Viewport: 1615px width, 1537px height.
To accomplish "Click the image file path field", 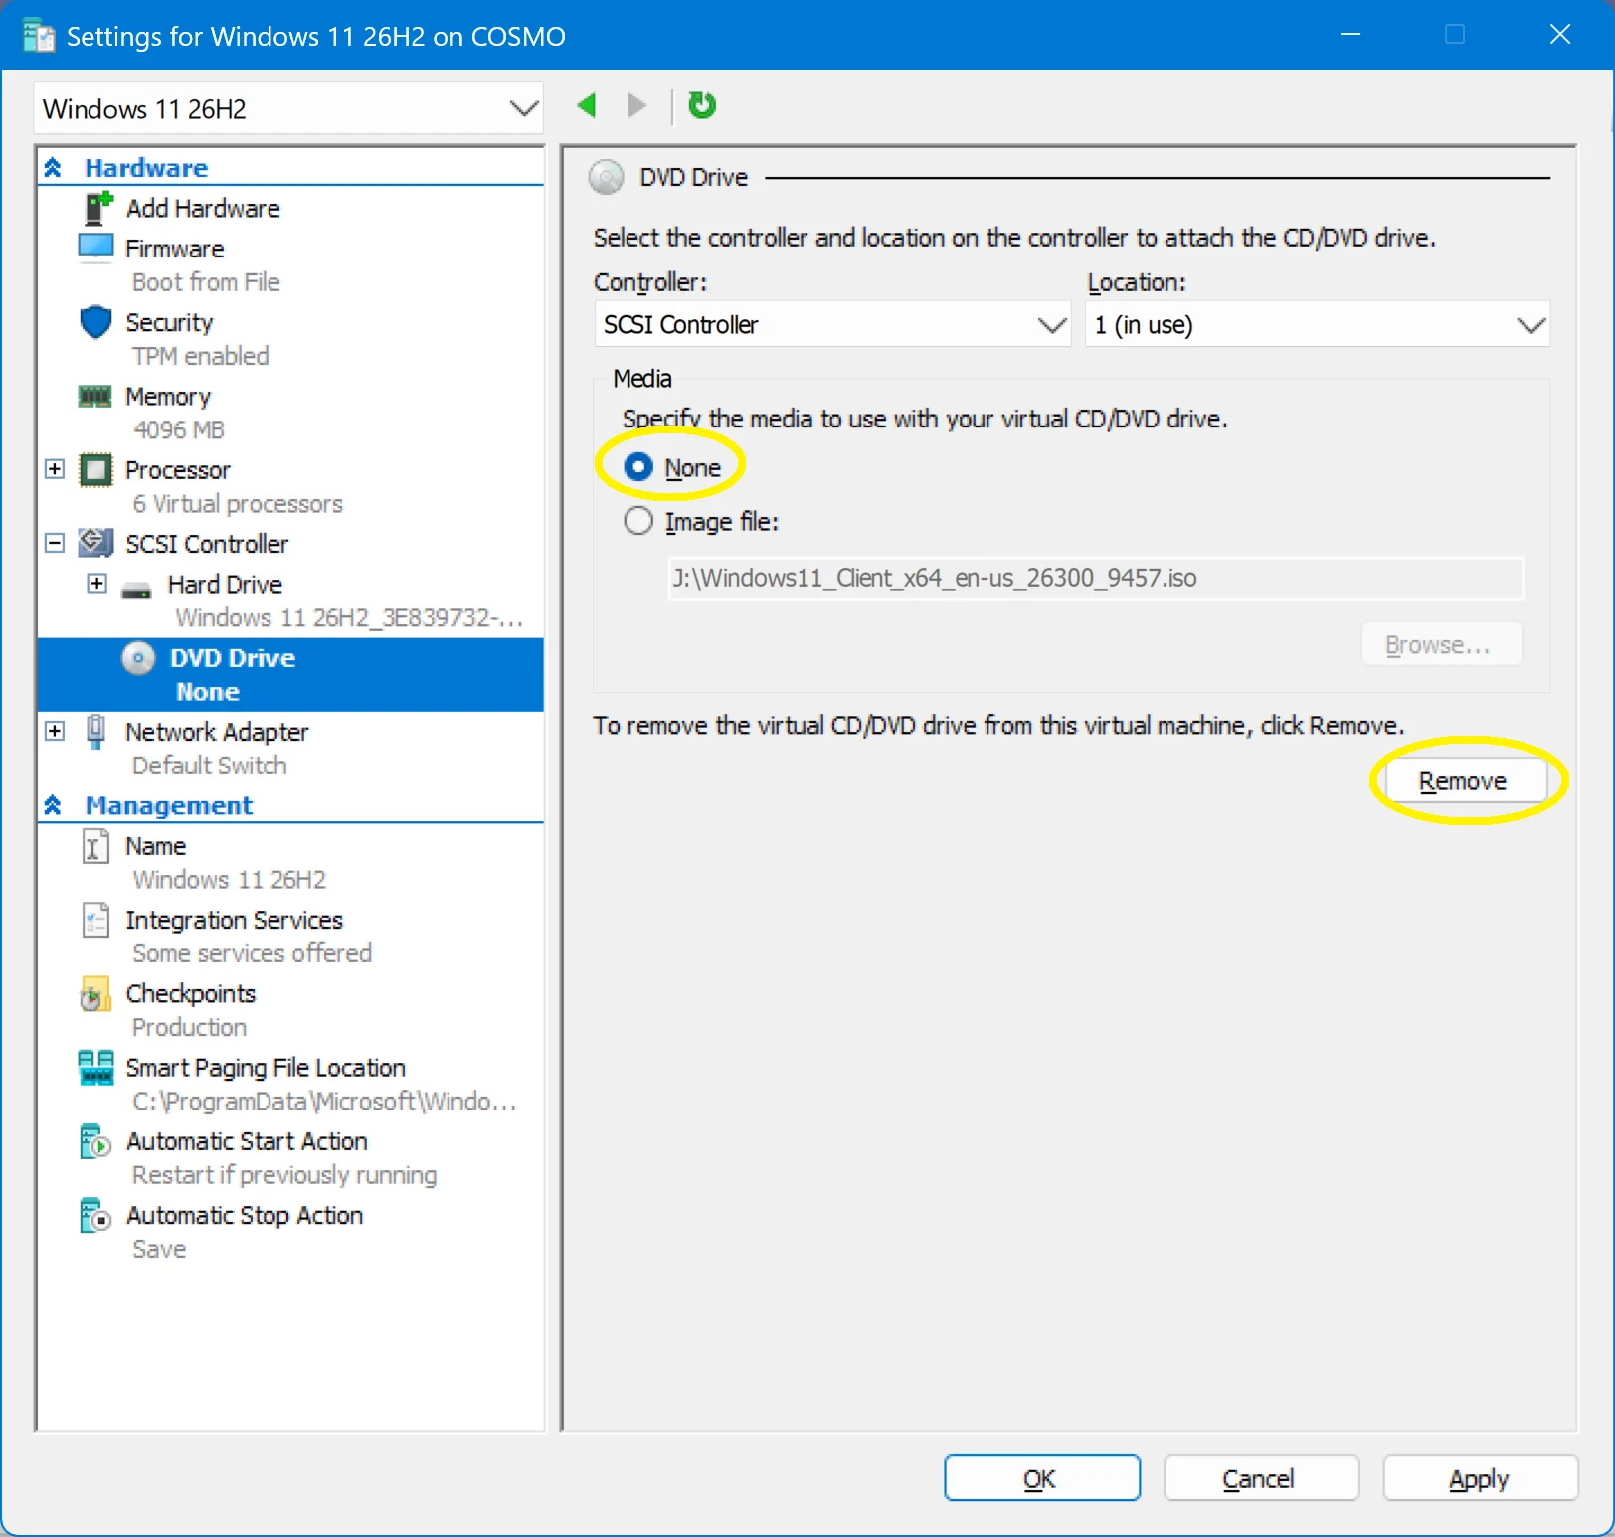I will [x=1095, y=578].
